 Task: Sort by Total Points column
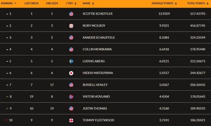coord(207,4)
